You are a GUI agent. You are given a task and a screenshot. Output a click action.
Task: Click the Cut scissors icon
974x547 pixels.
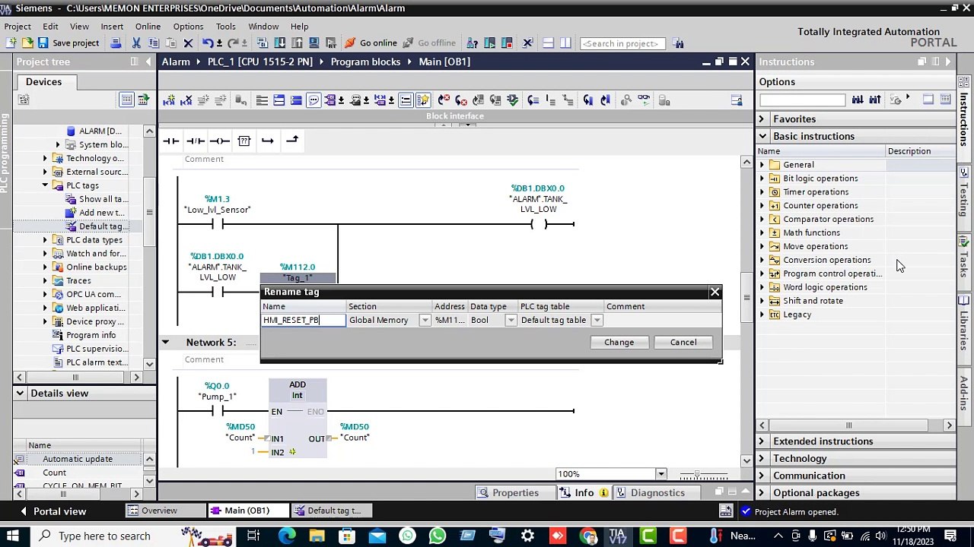(x=136, y=43)
